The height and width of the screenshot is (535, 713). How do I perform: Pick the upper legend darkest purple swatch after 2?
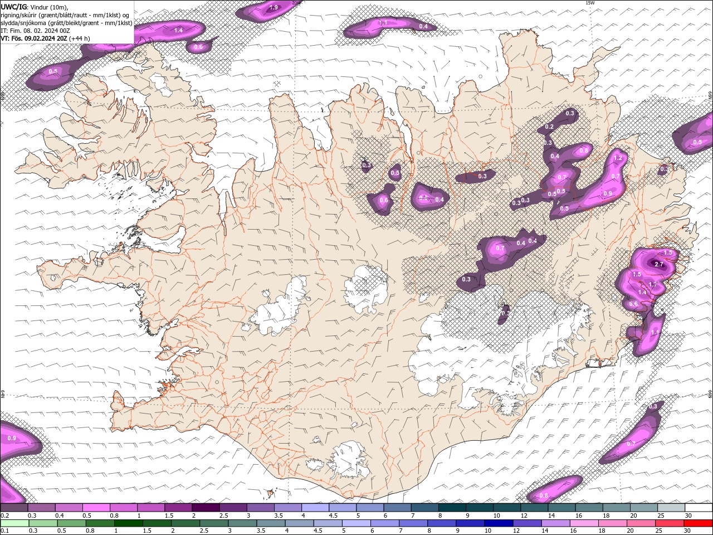[x=206, y=508]
